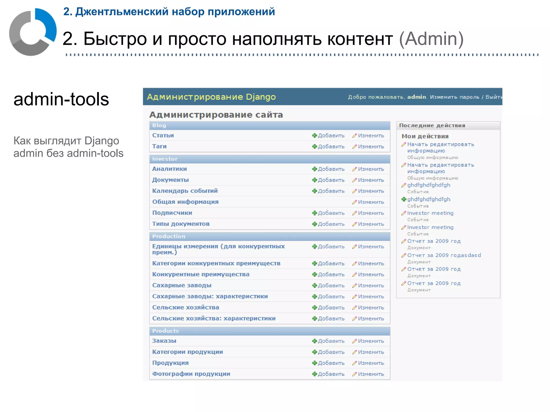Click the pencil icon in Таги row
Image resolution: width=550 pixels, height=412 pixels.
pos(354,146)
